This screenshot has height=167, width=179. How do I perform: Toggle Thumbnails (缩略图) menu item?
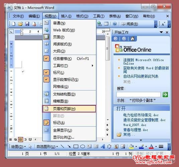[69, 101]
